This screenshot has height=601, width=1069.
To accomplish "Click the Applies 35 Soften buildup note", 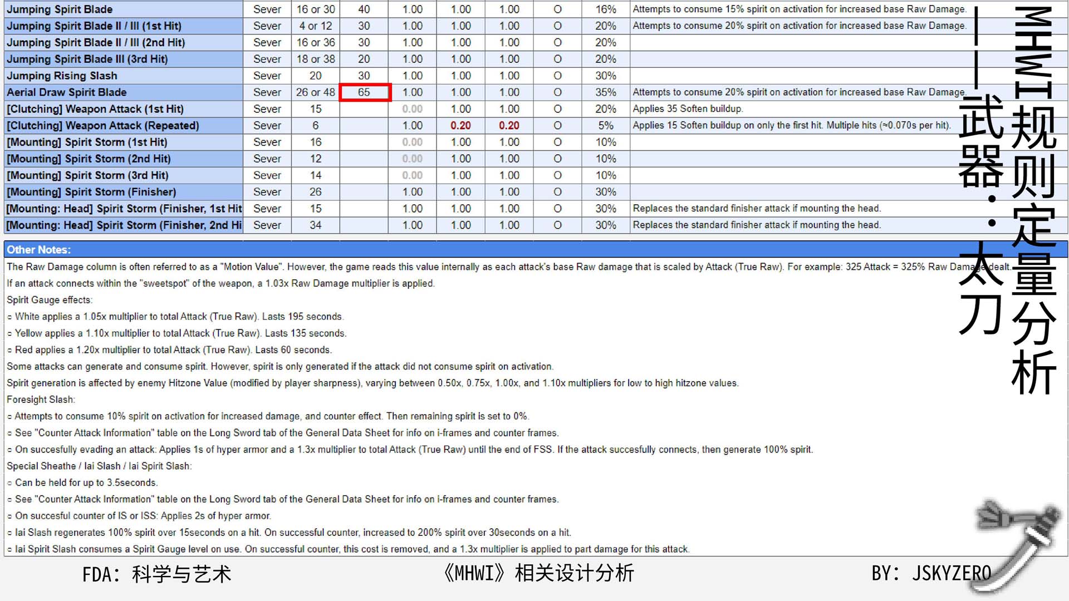I will (688, 109).
